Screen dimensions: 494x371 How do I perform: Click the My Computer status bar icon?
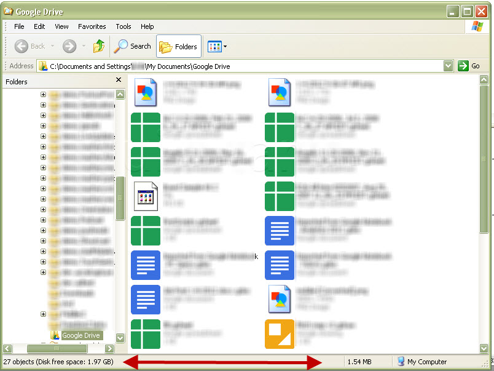pos(401,362)
